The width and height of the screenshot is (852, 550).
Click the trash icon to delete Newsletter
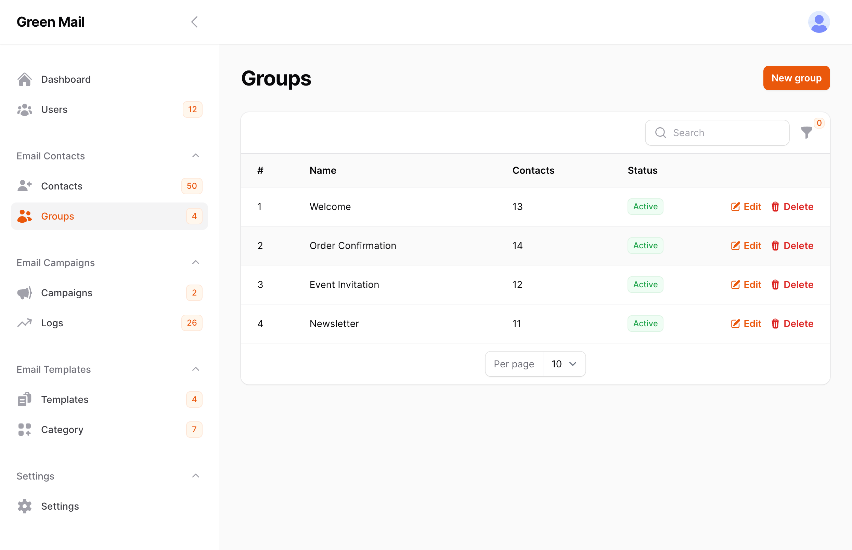click(x=775, y=324)
